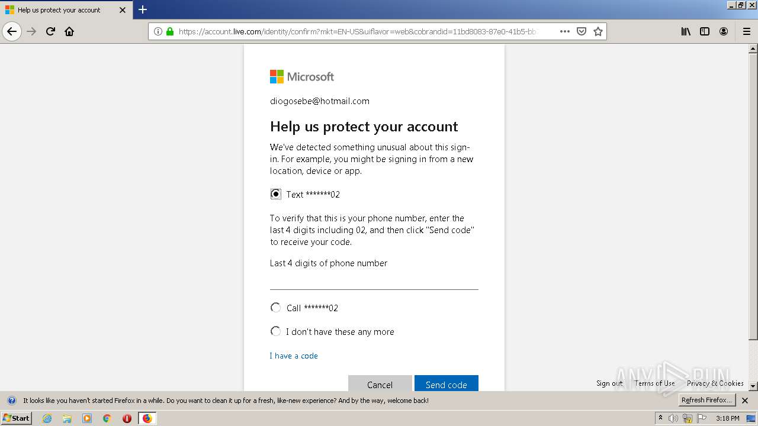Click Firefox taskbar button

pyautogui.click(x=147, y=418)
